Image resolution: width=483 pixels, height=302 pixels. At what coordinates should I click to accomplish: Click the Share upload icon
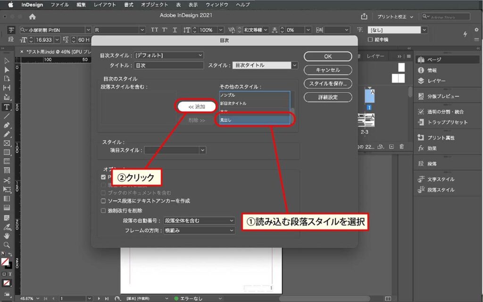364,17
